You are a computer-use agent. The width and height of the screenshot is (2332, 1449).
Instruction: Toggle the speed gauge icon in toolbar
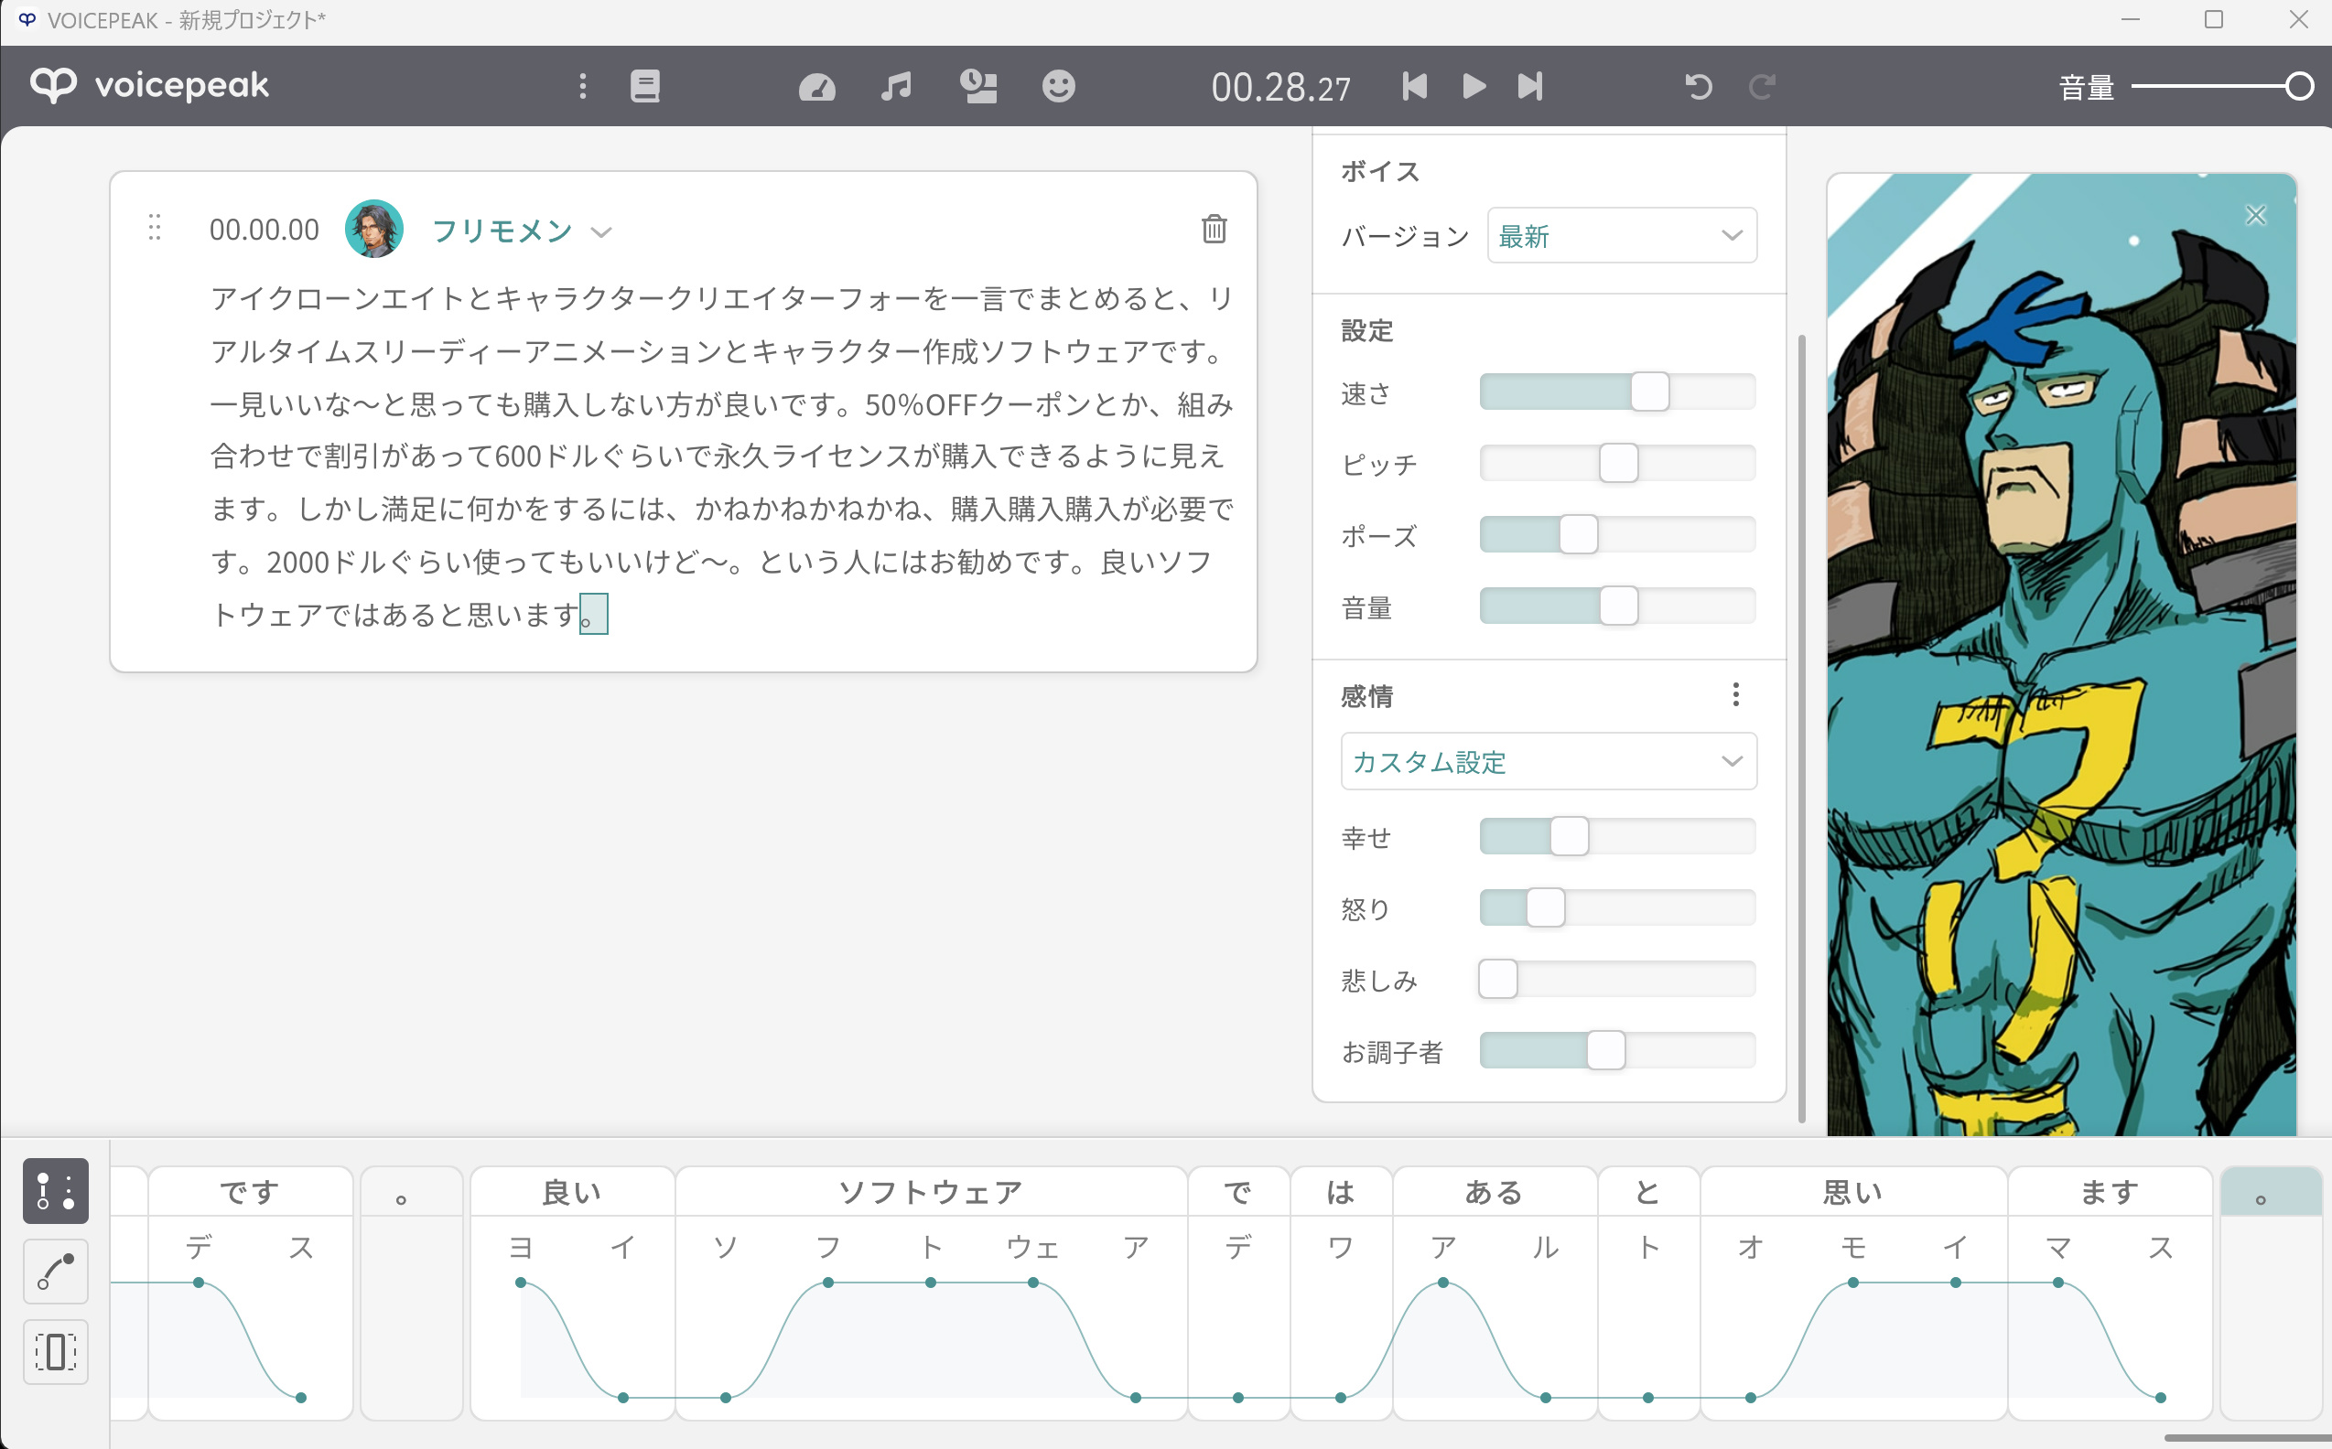[816, 87]
